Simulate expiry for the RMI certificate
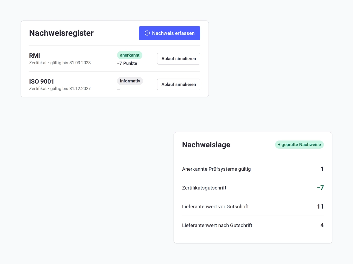353x264 pixels. coord(179,59)
